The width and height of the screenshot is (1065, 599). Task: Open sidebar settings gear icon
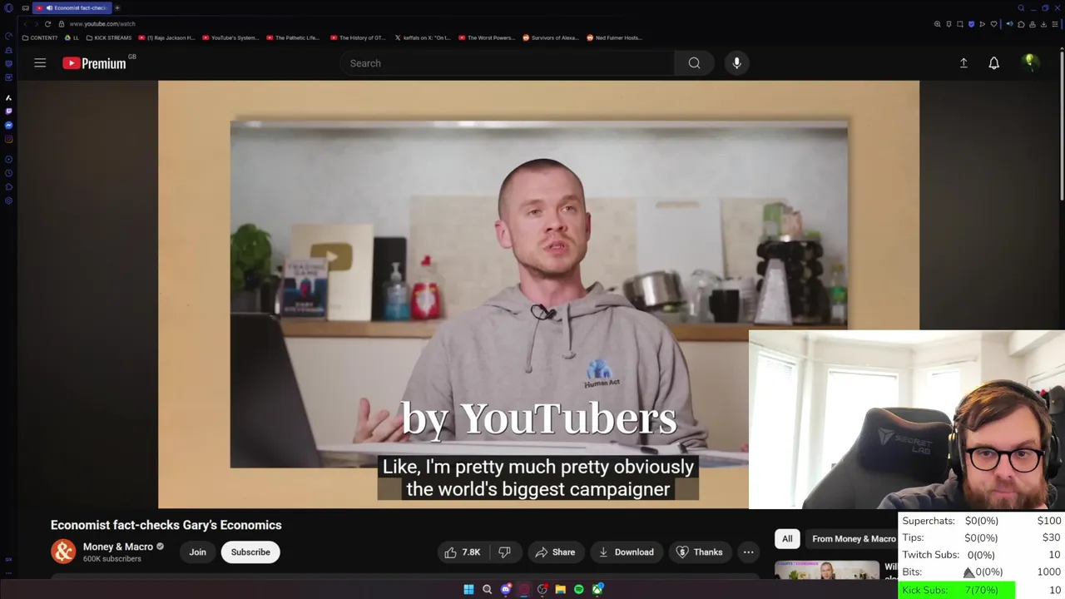point(8,200)
